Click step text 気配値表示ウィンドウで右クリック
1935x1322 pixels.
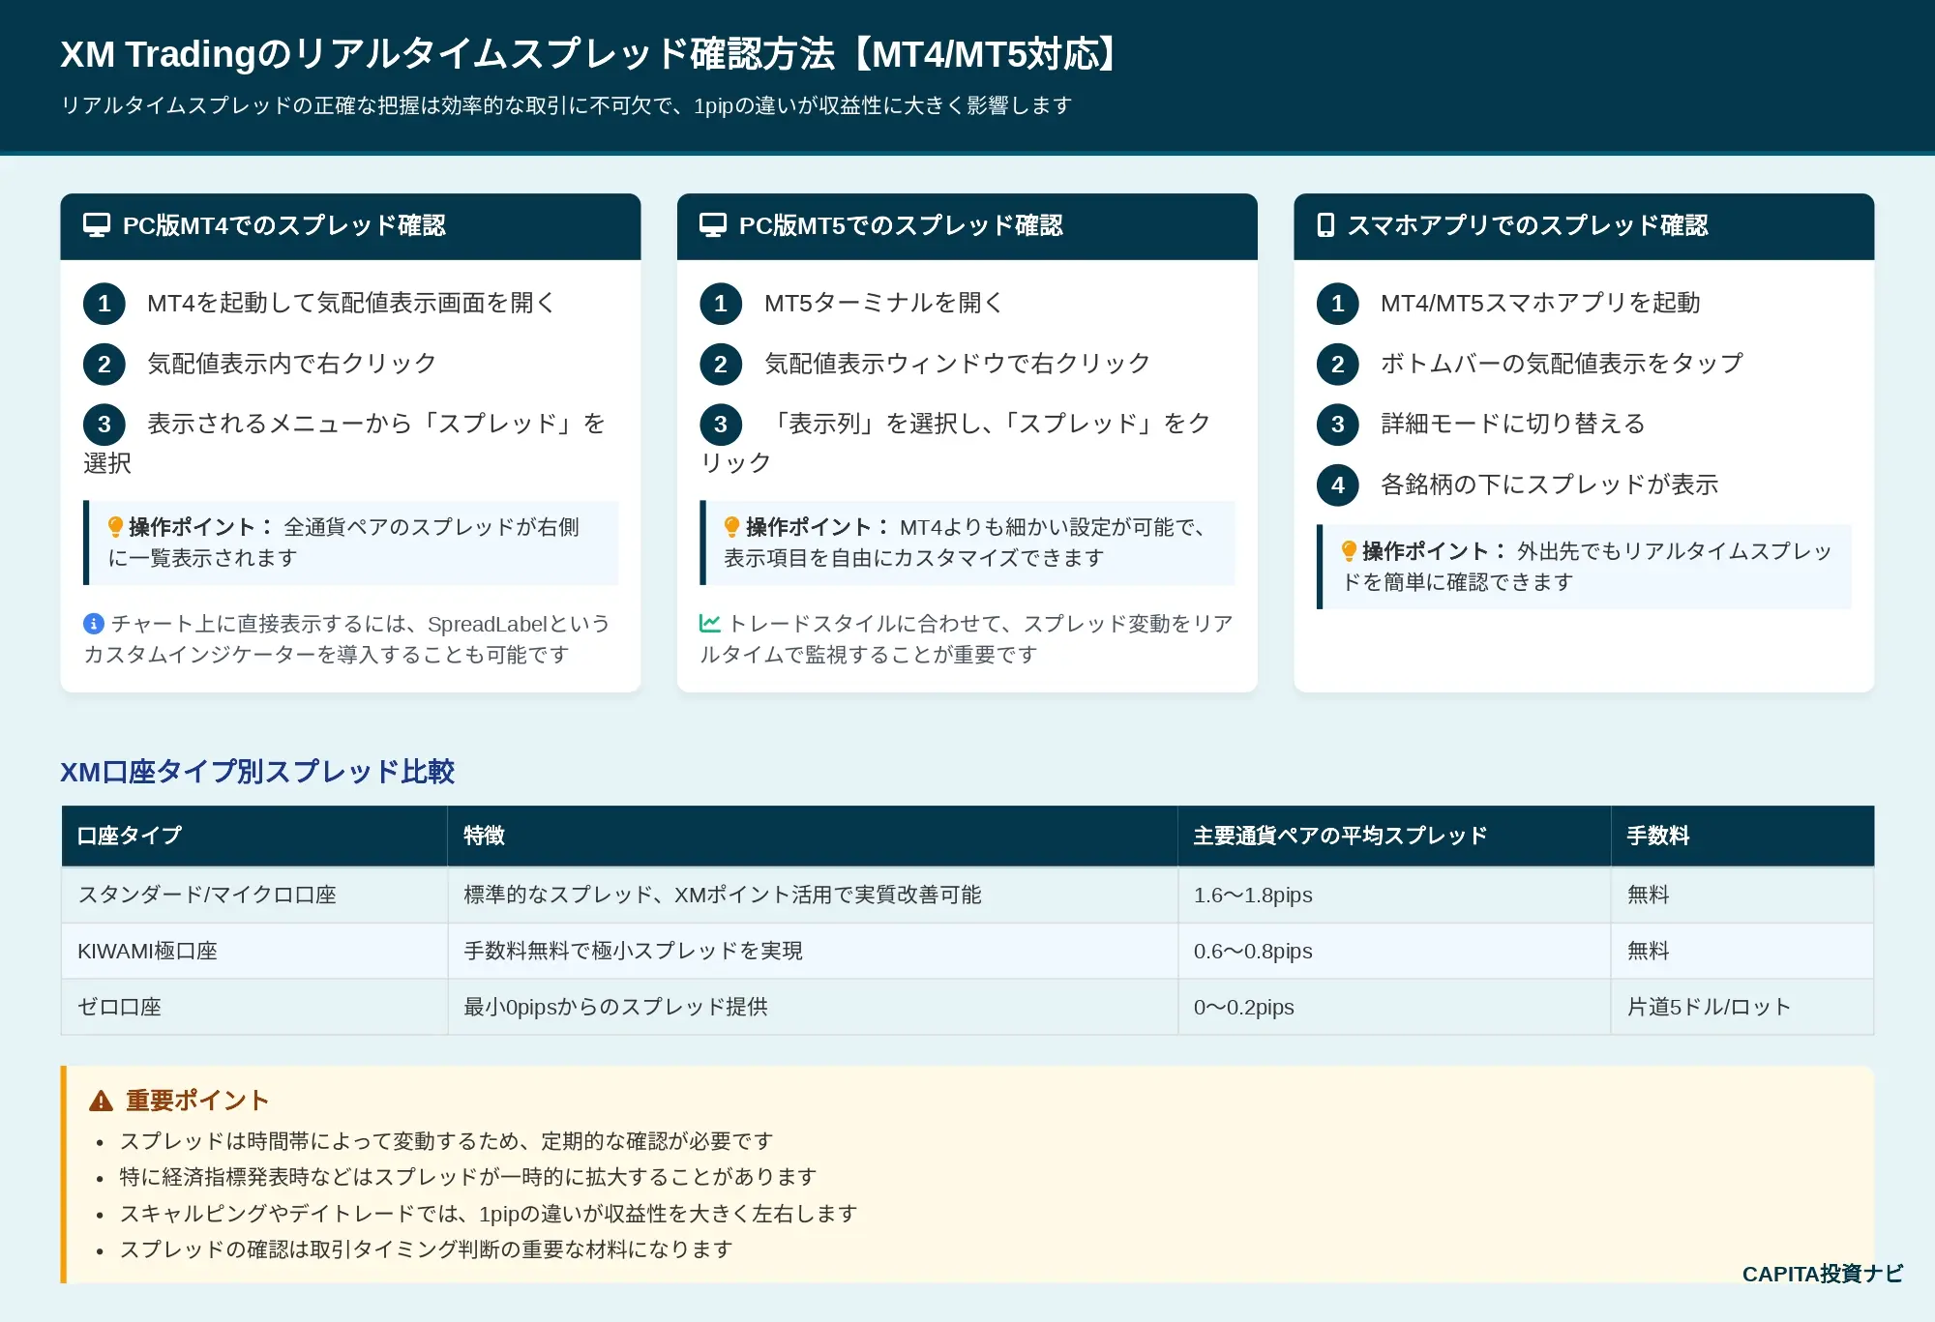click(958, 364)
